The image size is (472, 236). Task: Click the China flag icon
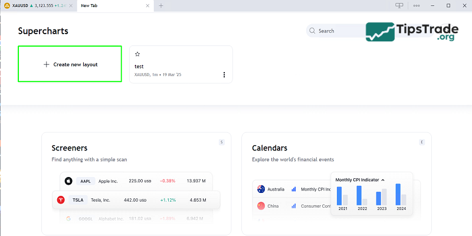coord(261,206)
